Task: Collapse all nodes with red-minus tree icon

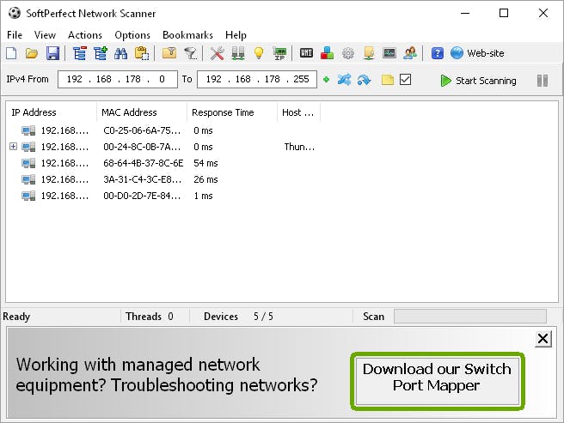Action: point(79,53)
